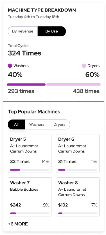Click the 324 Times total cycles value

(x=24, y=53)
